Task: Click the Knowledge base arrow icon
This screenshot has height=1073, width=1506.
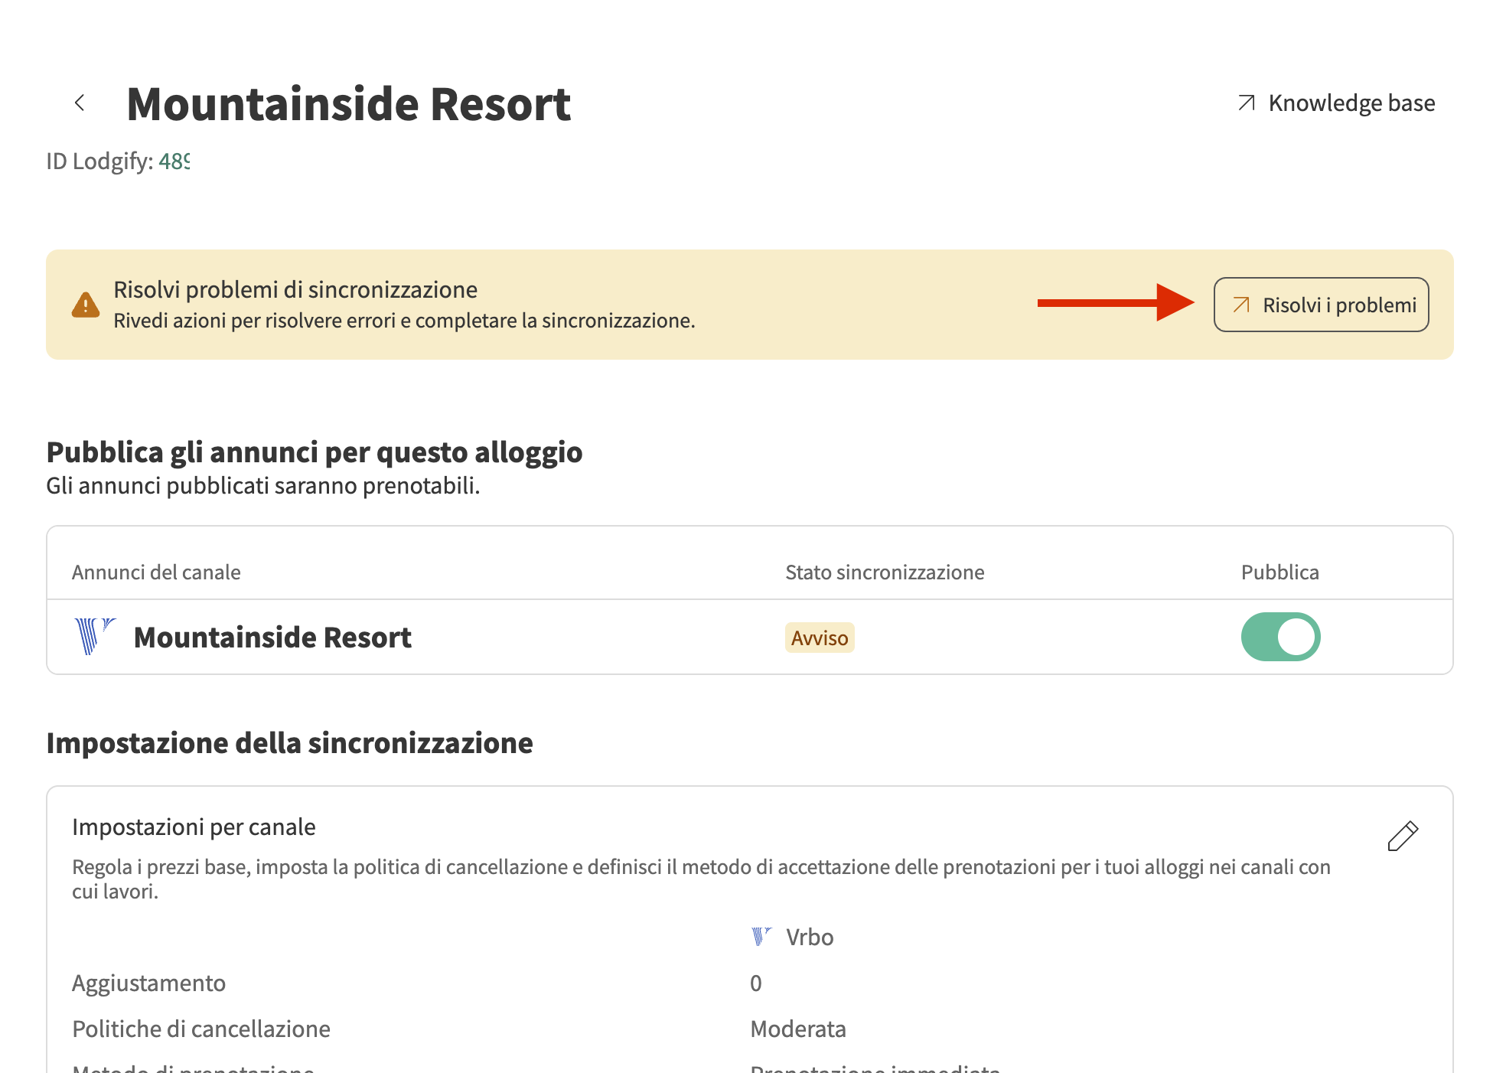Action: (1247, 103)
